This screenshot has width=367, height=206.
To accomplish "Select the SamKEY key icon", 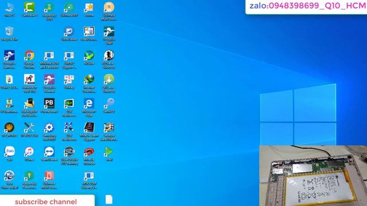I will [109, 104].
